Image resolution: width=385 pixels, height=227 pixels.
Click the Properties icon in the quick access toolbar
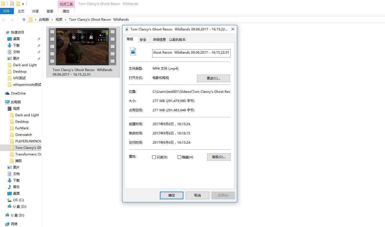tap(12, 4)
